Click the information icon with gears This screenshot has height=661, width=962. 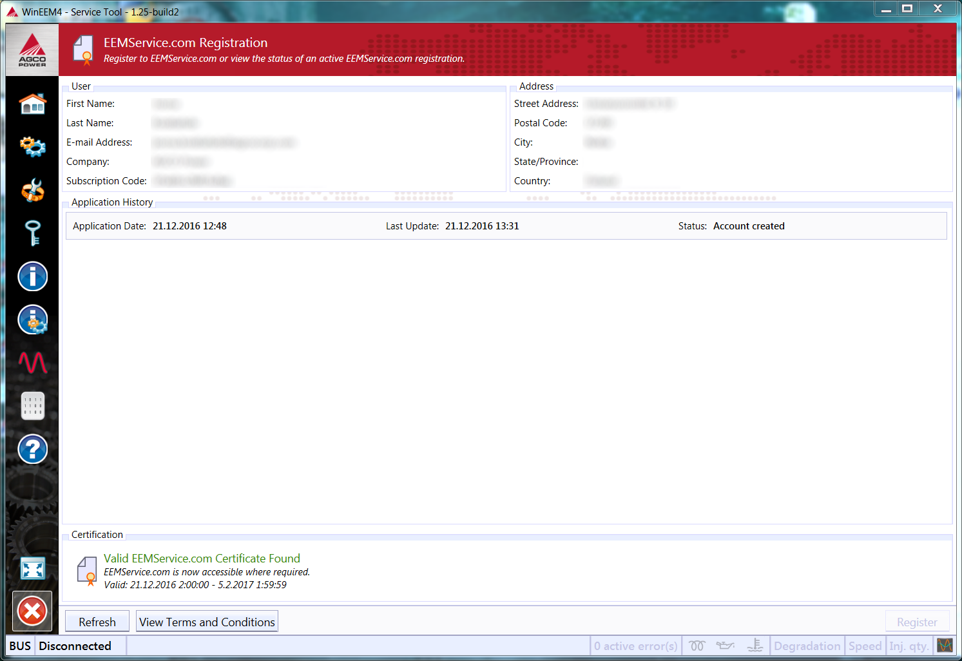(x=32, y=320)
